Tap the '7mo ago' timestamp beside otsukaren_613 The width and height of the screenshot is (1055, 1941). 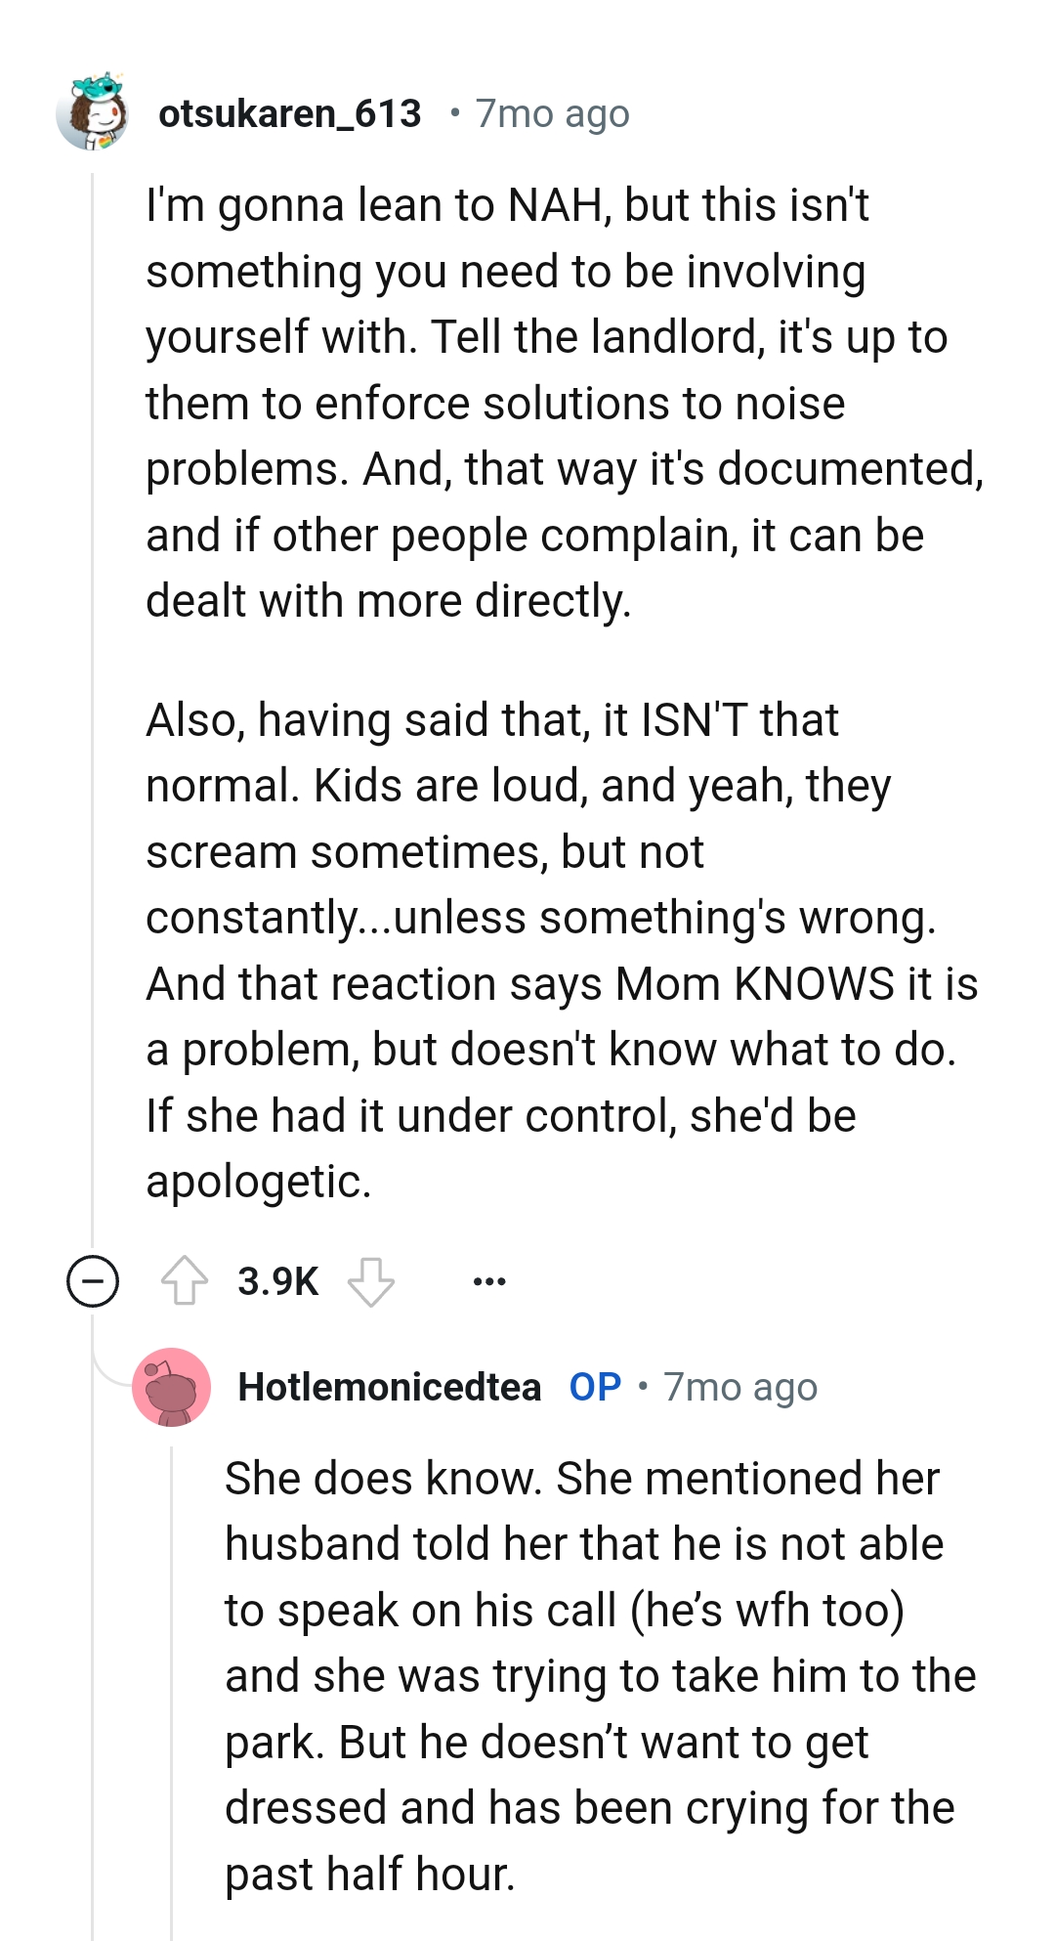[x=552, y=114]
